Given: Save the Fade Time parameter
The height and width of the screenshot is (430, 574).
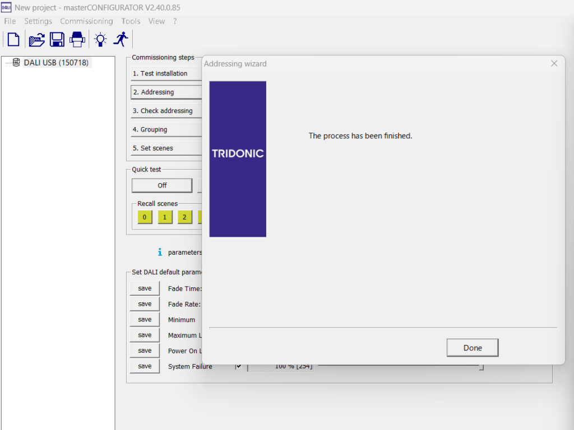Looking at the screenshot, I should pyautogui.click(x=145, y=288).
